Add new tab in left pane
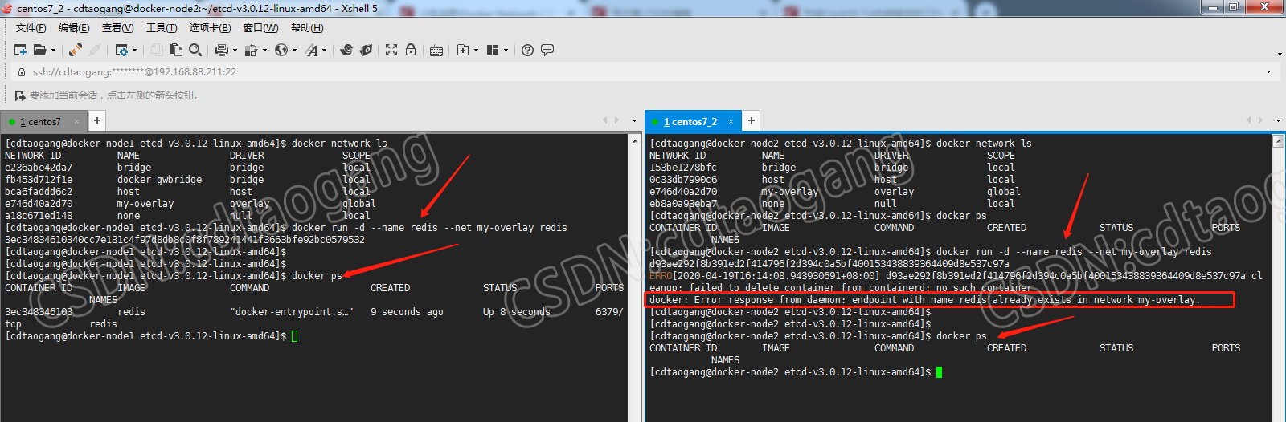The image size is (1286, 422). (x=96, y=121)
